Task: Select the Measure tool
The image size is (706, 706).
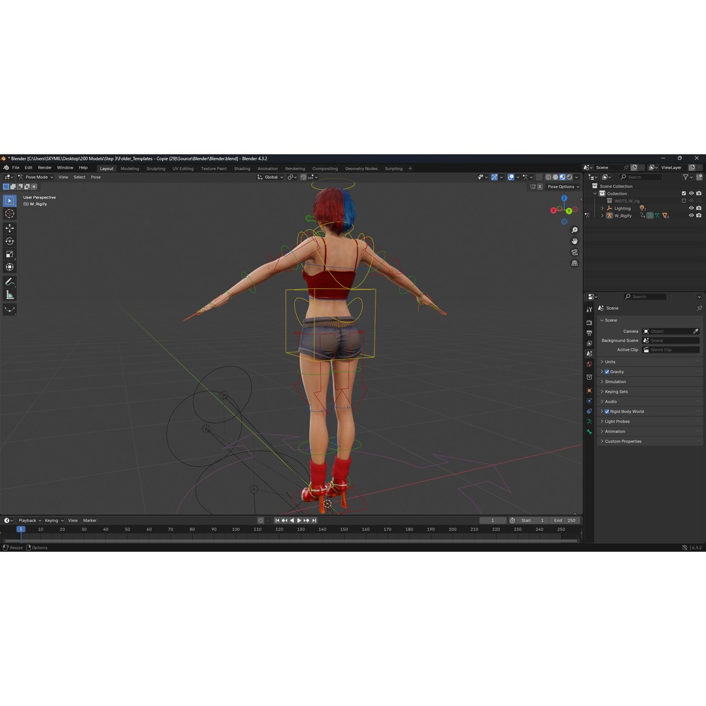Action: (9, 295)
